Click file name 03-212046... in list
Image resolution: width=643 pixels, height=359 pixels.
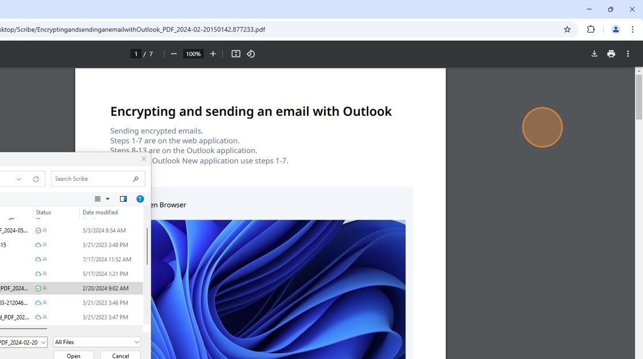[x=14, y=303]
